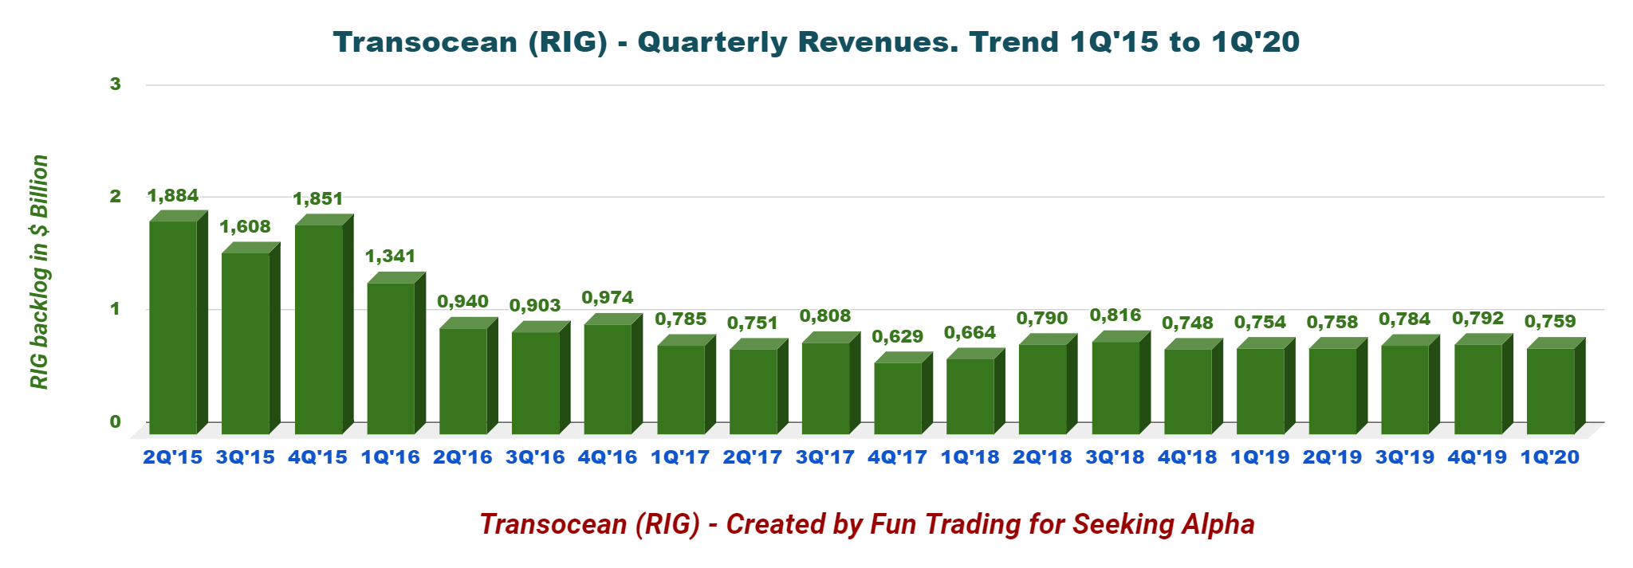Viewport: 1633px width, 568px height.
Task: Select the 1Q'17 revenue bar
Action: click(x=687, y=384)
